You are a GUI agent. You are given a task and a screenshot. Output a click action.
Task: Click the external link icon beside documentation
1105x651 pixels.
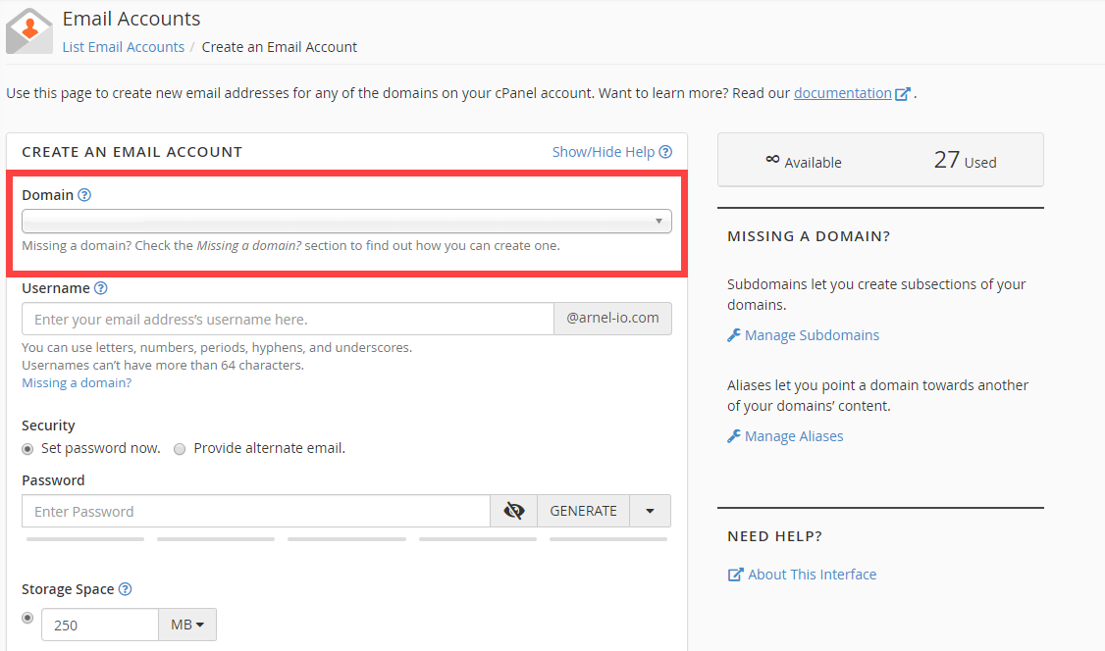903,94
